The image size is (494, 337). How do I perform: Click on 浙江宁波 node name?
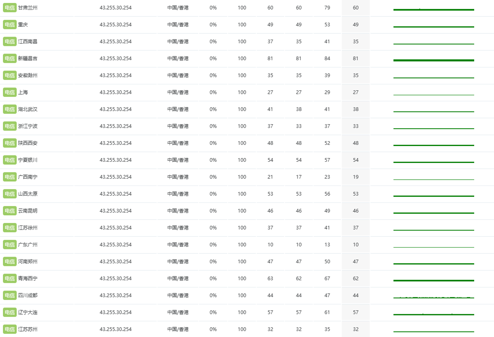tap(28, 126)
